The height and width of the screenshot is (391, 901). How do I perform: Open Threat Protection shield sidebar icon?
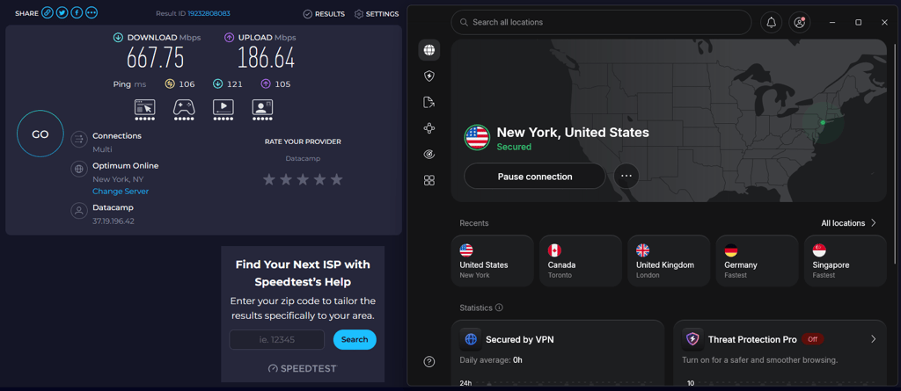[x=429, y=76]
